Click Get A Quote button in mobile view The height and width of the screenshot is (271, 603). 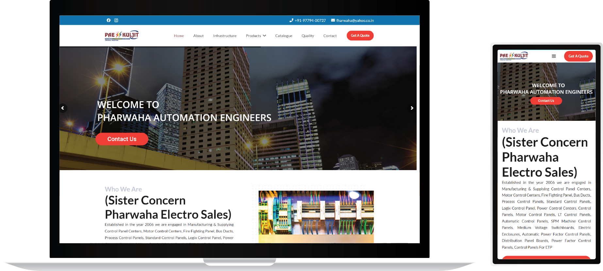pos(578,56)
